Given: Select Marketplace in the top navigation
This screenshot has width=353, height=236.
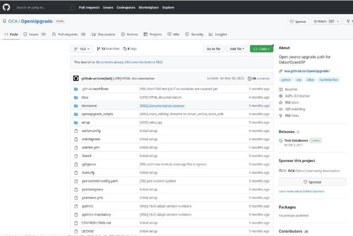Looking at the screenshot, I should coord(149,7).
